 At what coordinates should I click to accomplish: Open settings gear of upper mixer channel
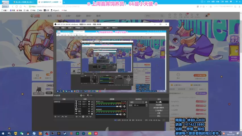coord(124,106)
